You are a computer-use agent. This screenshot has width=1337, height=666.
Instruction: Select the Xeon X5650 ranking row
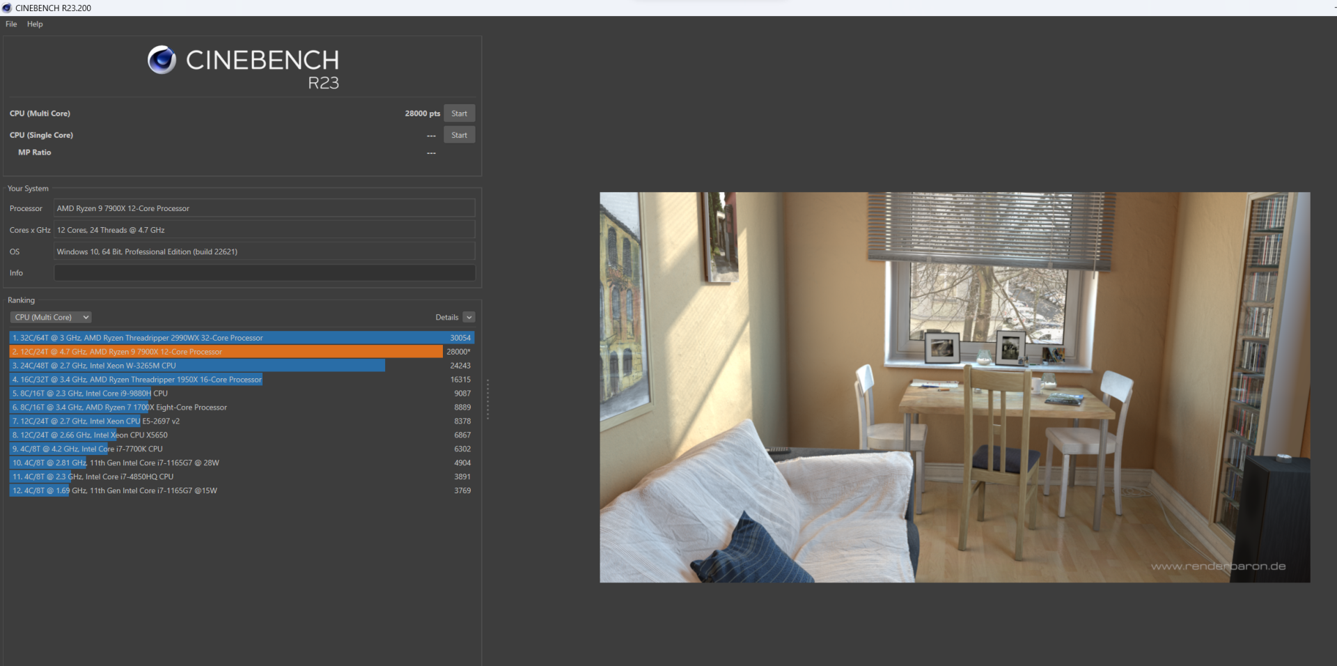coord(242,435)
